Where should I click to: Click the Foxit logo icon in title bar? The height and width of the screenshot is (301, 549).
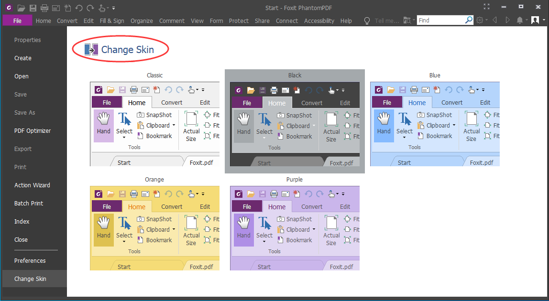(x=10, y=7)
